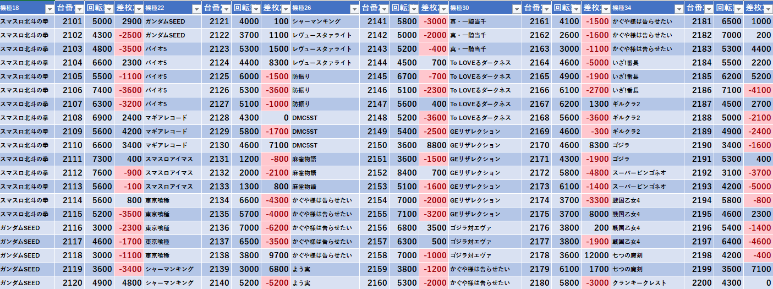Click the 8800 value in row 2150
Viewport: 773px width, 289px height.
[434, 145]
